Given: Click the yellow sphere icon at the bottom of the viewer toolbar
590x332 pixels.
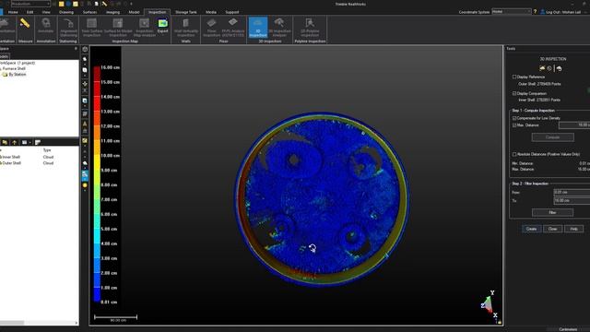Looking at the screenshot, I should pyautogui.click(x=85, y=185).
